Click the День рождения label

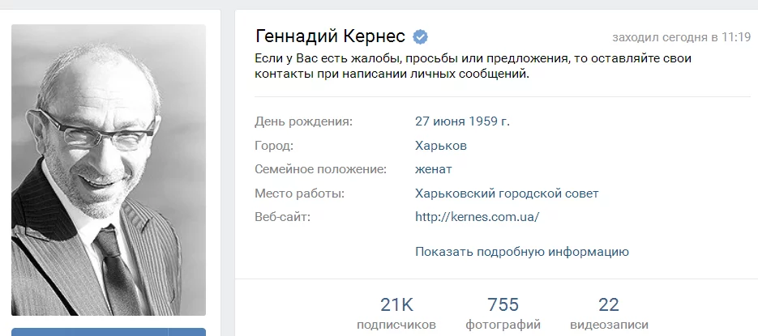[304, 121]
